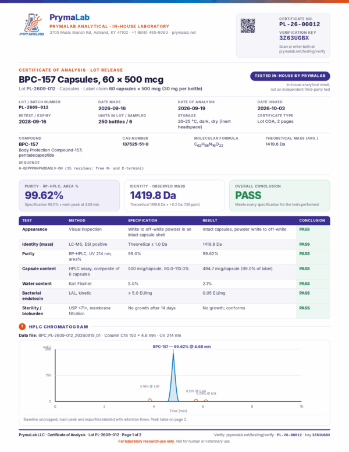
Task: Open prymalab.net link in header address
Action: coord(184,33)
